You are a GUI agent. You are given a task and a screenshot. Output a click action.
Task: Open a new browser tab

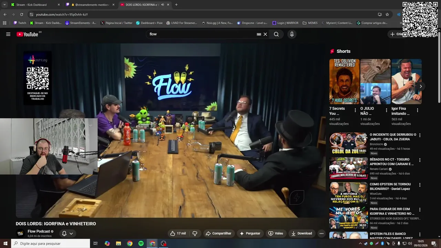tap(176, 5)
